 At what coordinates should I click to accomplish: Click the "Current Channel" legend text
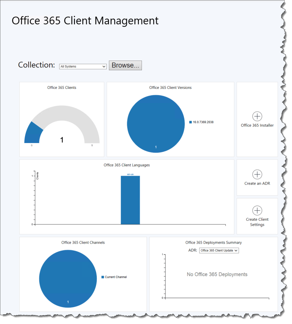(x=116, y=277)
